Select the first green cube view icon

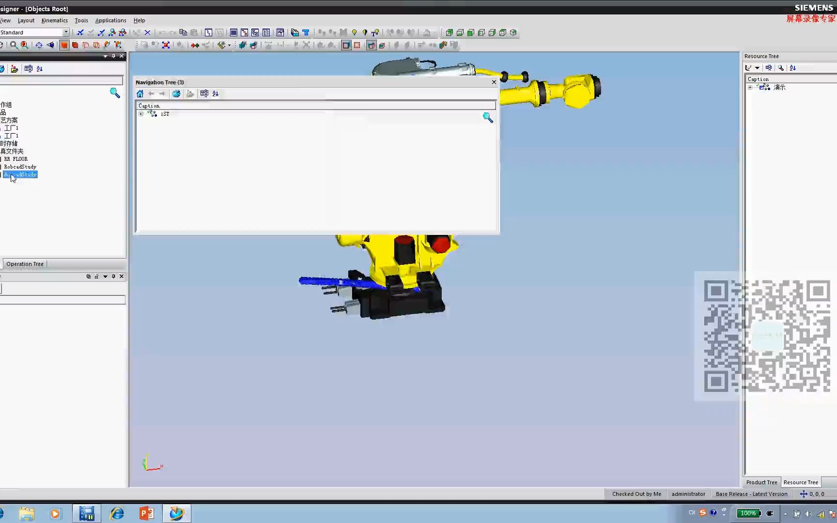point(449,32)
